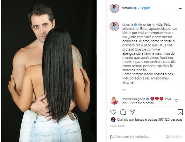Like monicasalgado's comment with small heart

[176, 100]
